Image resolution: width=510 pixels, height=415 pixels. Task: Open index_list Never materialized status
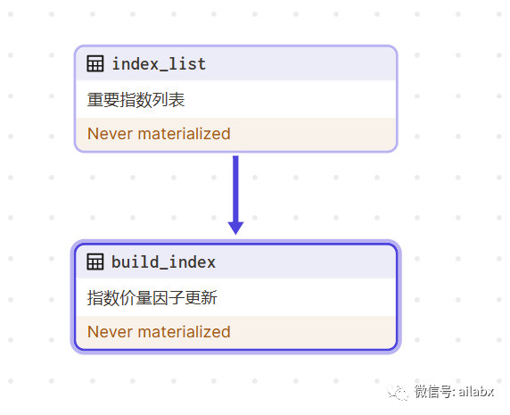coord(159,134)
